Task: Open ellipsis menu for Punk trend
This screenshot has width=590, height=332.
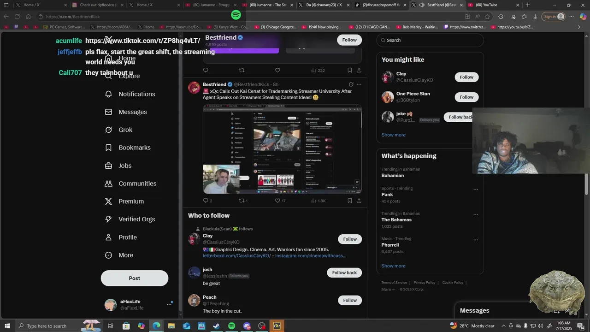Action: [x=476, y=190]
